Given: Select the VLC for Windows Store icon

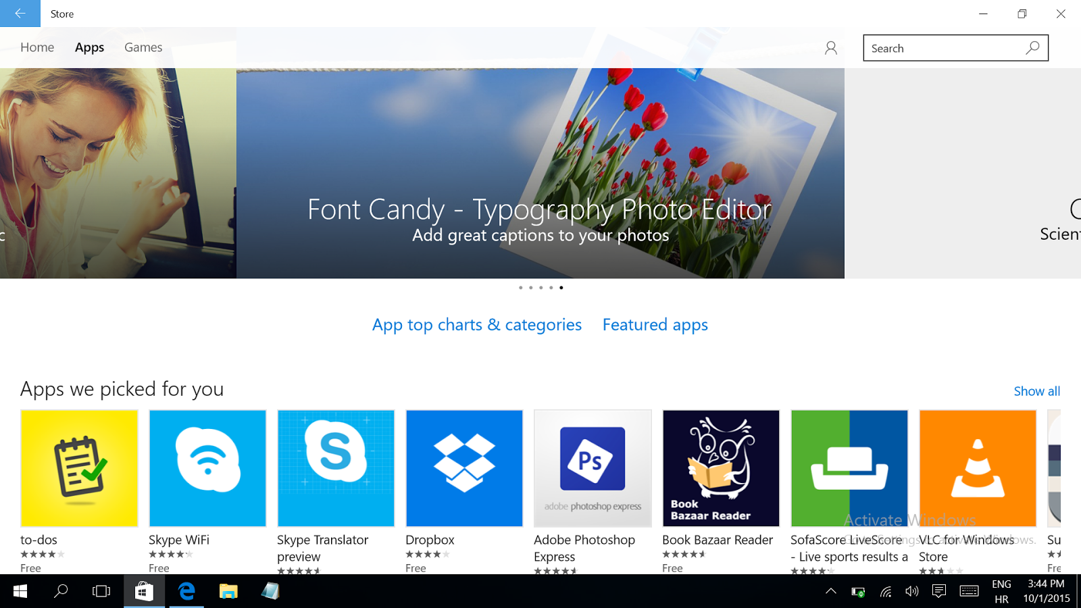Looking at the screenshot, I should point(978,468).
